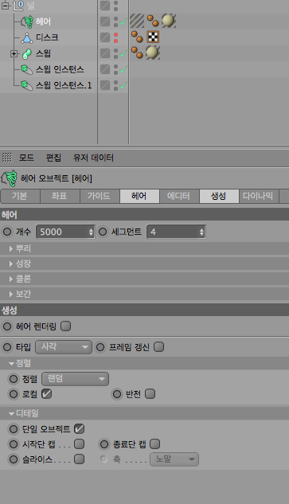Click the orange dots tag on the 디스크 row
The width and height of the screenshot is (289, 504).
(x=137, y=37)
